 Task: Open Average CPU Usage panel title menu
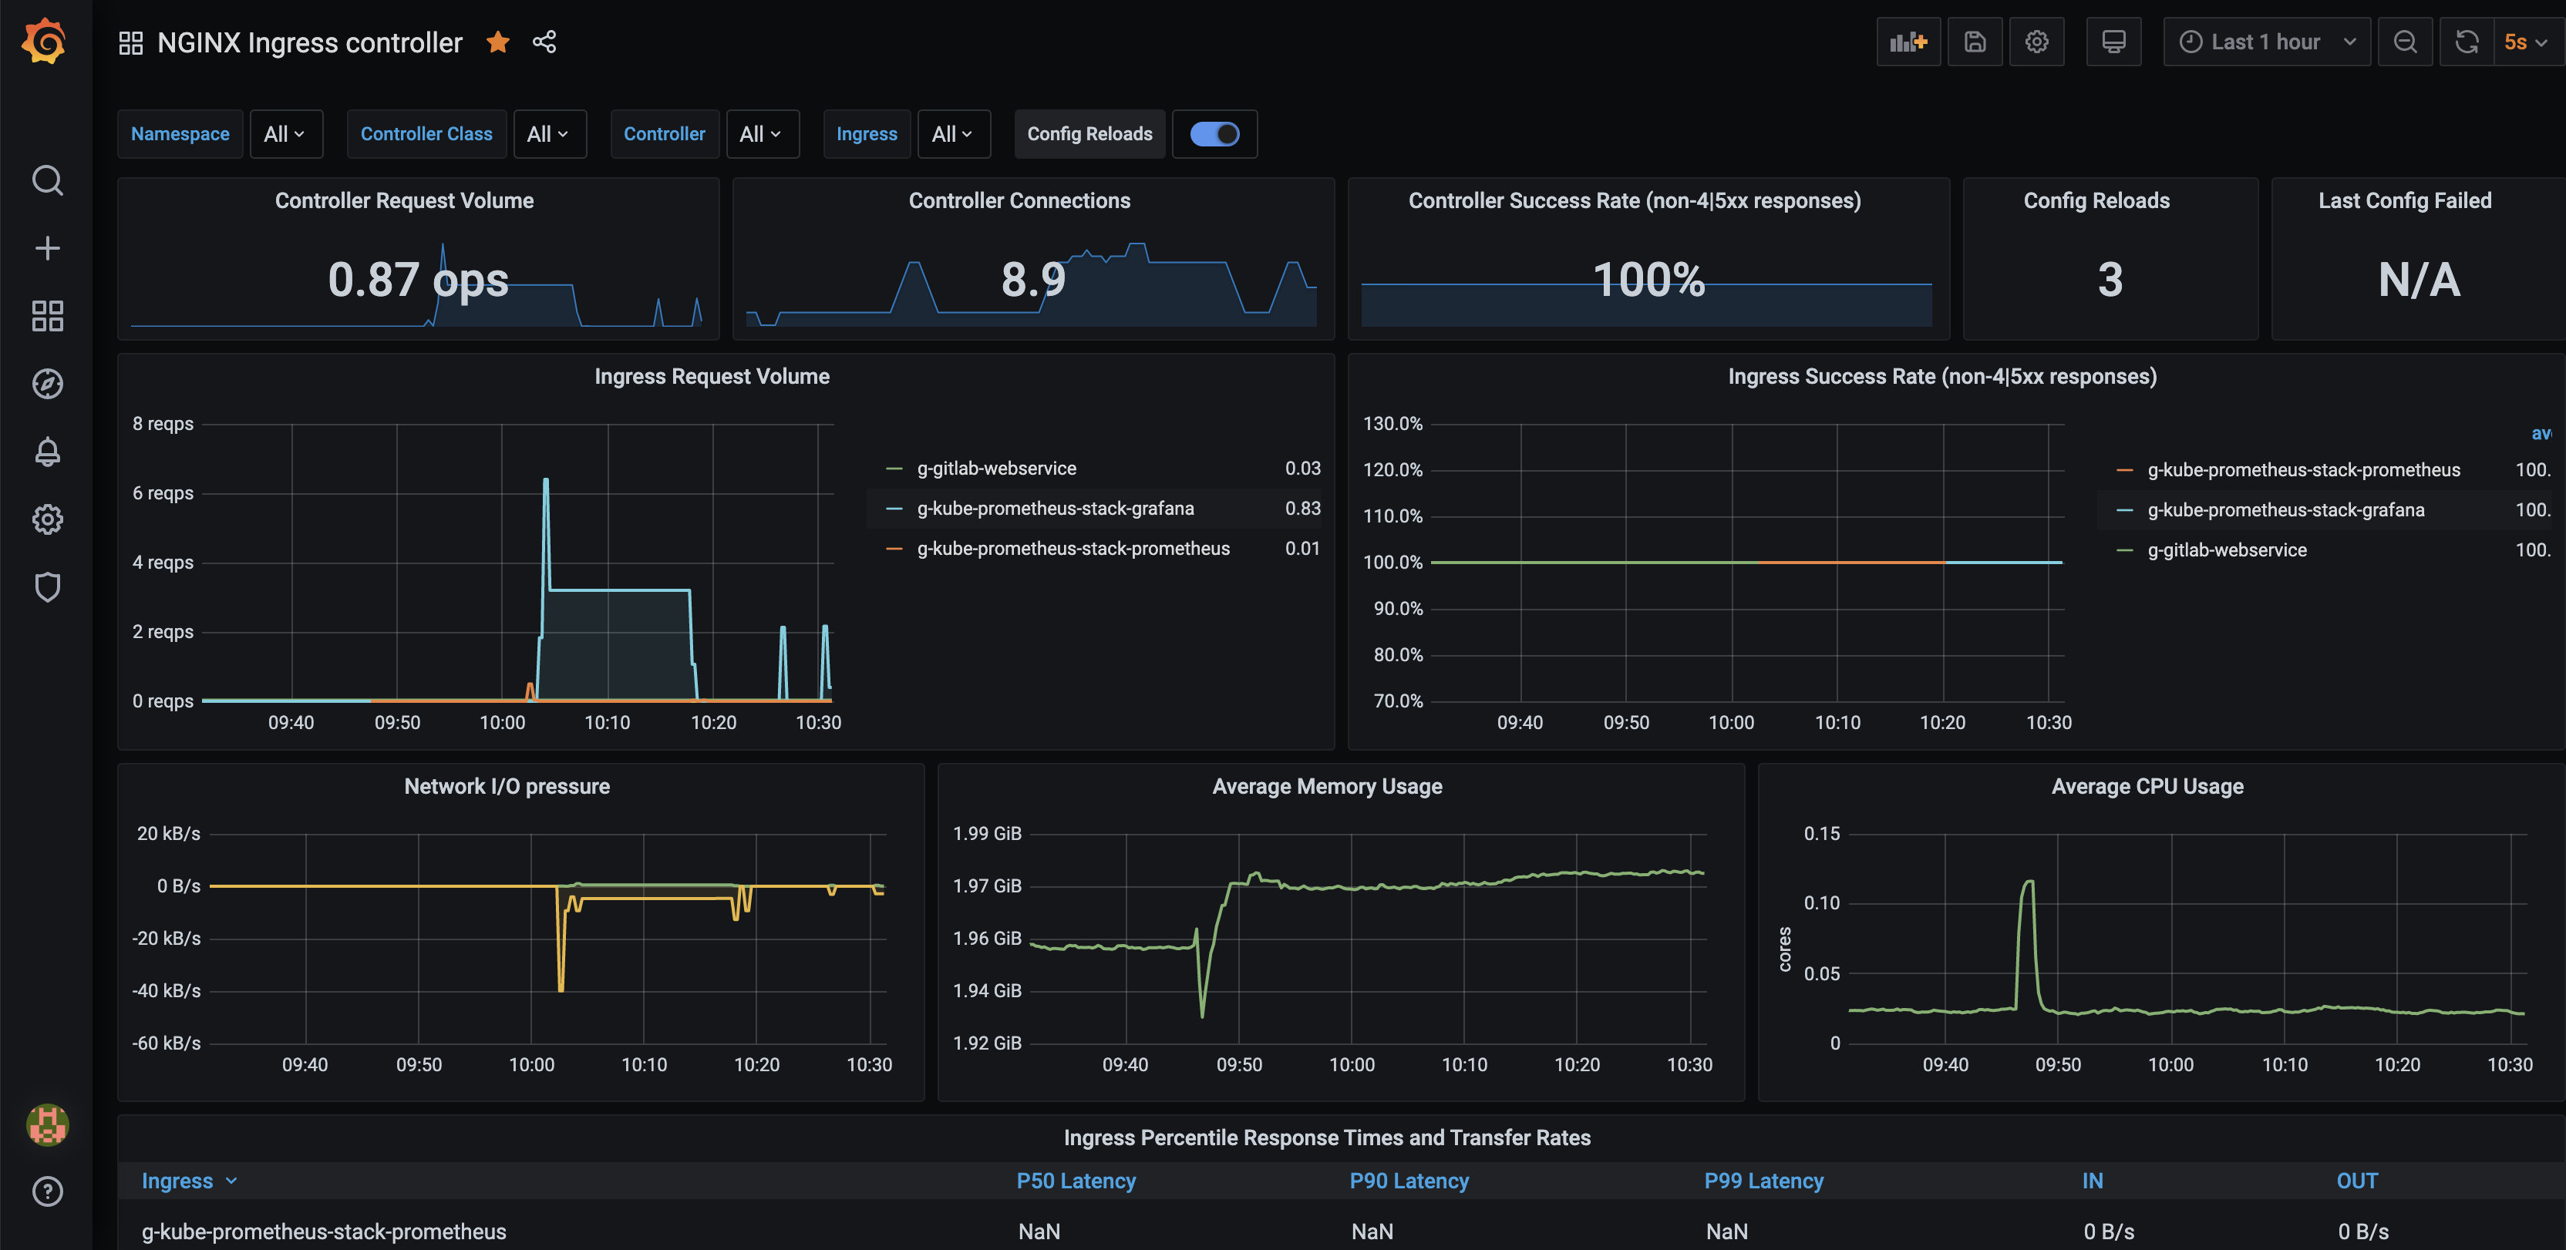(2147, 786)
